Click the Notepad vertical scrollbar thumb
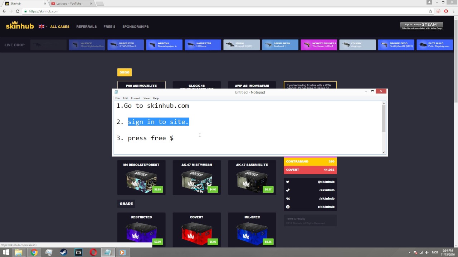 (x=384, y=119)
